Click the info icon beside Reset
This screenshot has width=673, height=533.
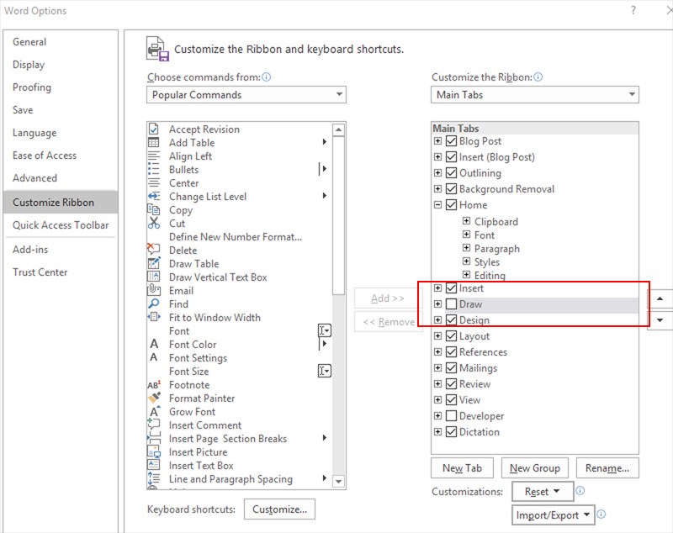tap(580, 491)
